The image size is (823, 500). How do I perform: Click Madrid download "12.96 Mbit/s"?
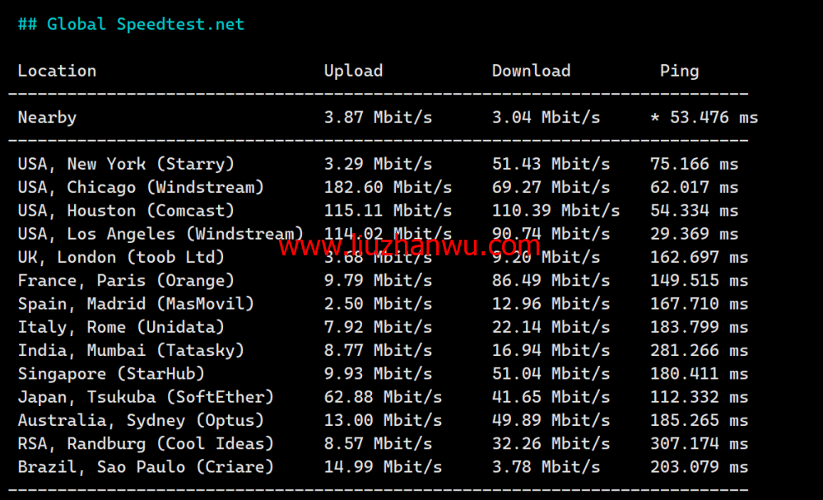coord(551,304)
